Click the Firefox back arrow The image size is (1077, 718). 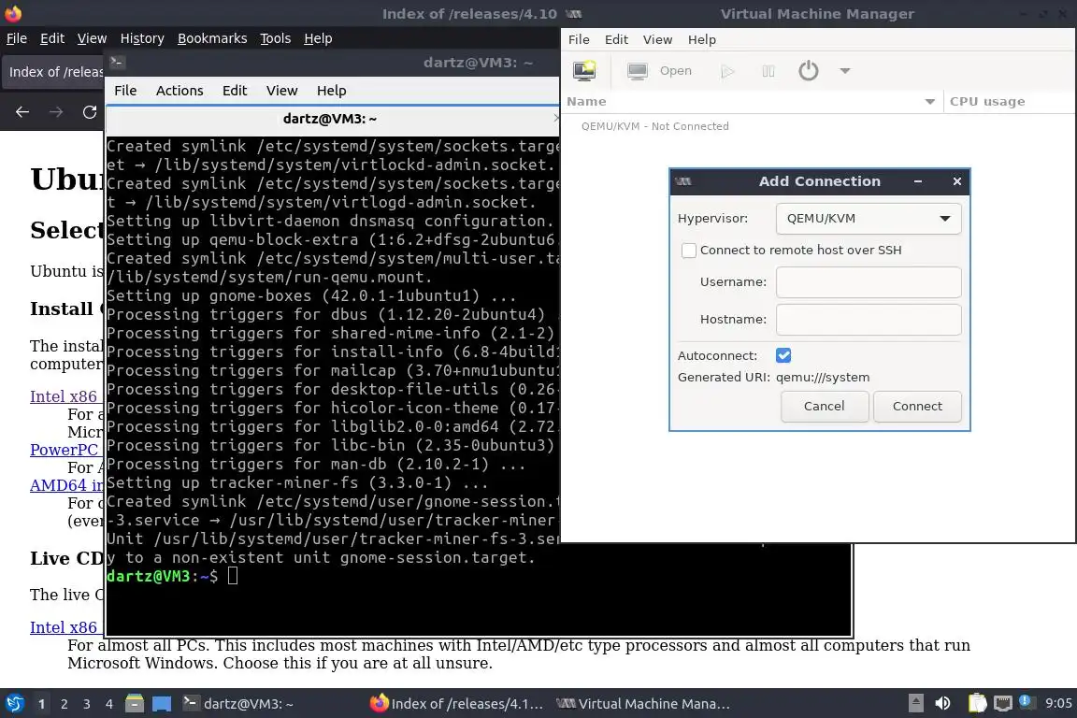22,112
